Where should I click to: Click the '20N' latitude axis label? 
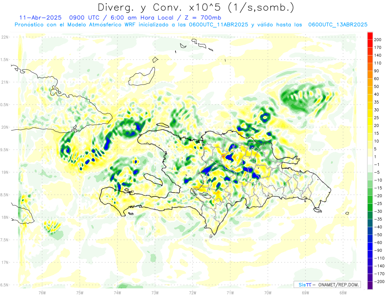(x=4, y=127)
